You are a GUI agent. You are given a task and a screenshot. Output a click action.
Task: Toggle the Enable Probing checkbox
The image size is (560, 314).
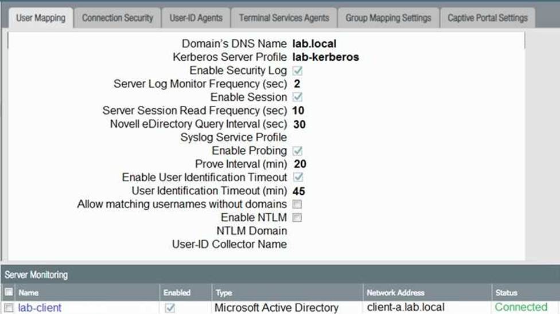pyautogui.click(x=298, y=151)
